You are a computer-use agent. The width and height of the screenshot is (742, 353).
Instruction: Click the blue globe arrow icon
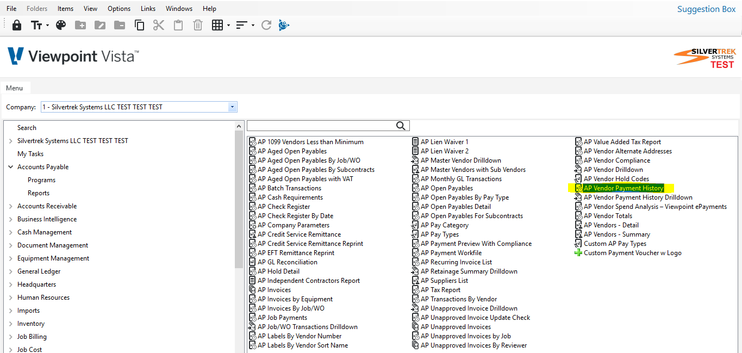tap(284, 25)
